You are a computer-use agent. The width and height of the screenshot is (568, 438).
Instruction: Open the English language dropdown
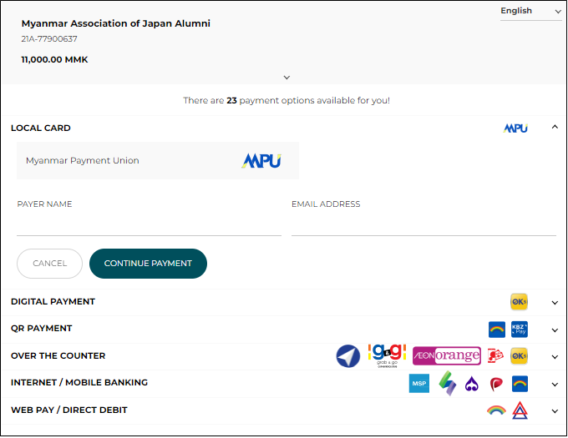point(530,11)
